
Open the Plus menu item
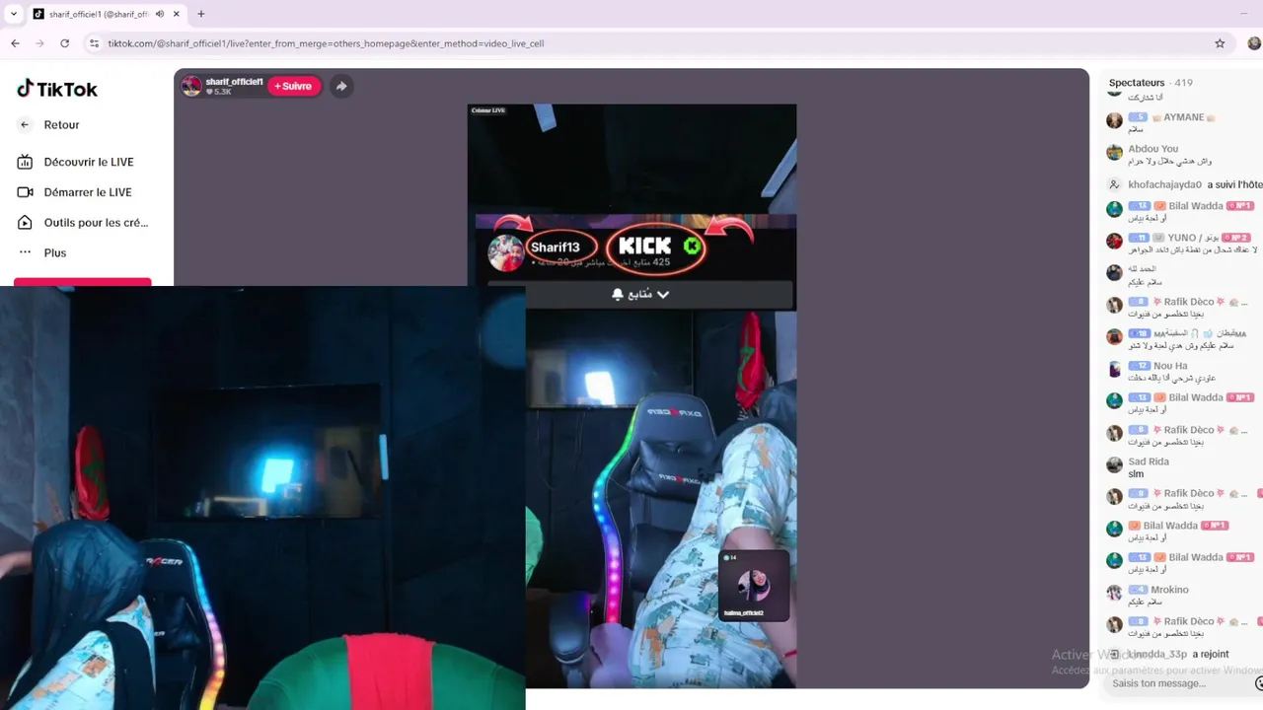(x=55, y=253)
